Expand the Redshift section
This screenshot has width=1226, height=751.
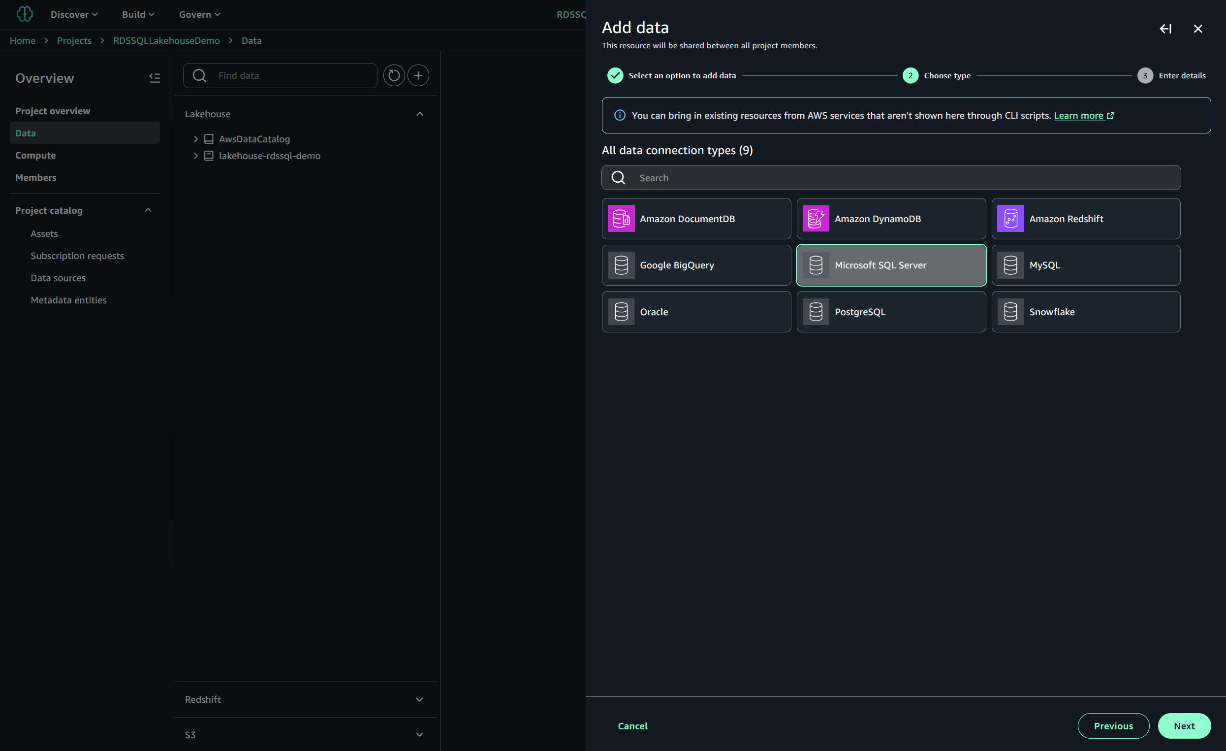419,699
